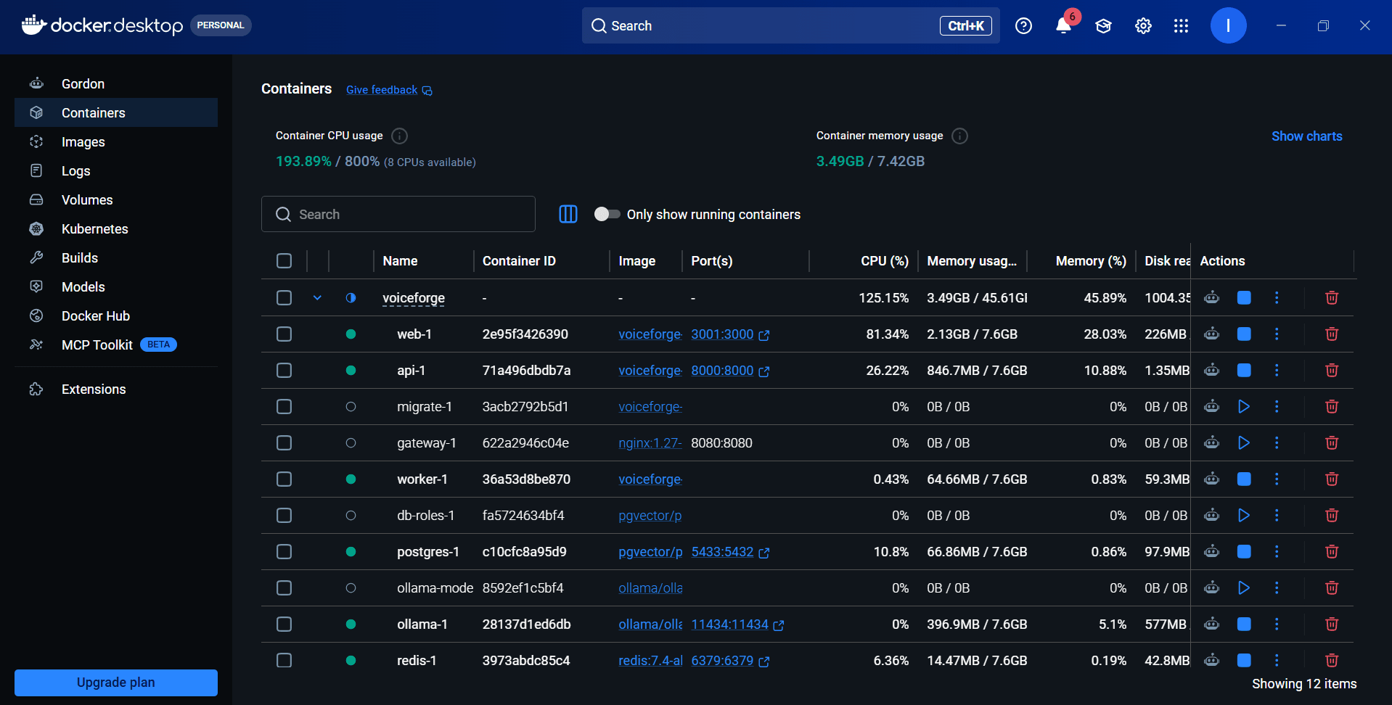The height and width of the screenshot is (705, 1392).
Task: Open Extensions in the sidebar
Action: point(116,389)
